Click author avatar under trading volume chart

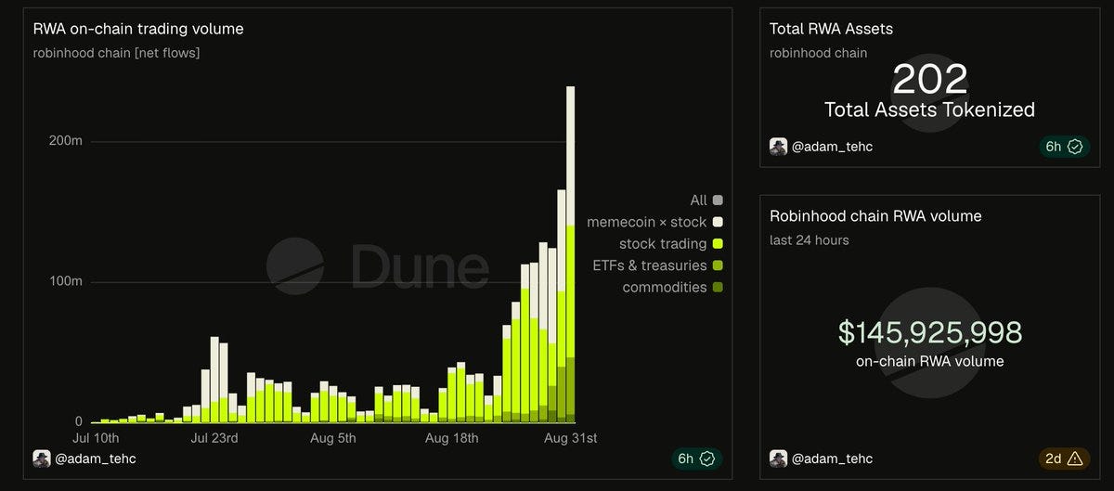coord(42,459)
